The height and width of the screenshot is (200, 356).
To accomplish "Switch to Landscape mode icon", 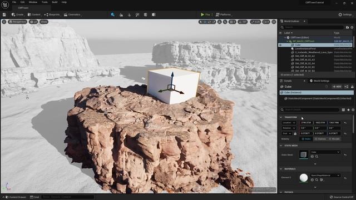I will [121, 15].
